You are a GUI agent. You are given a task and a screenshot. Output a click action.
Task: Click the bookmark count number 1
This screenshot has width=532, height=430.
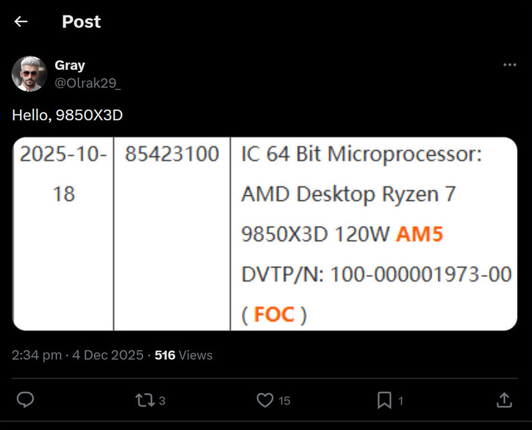pos(401,401)
